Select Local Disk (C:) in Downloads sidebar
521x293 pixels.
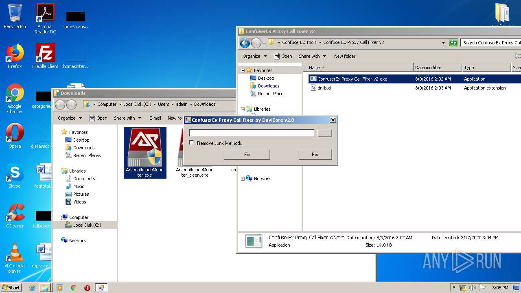click(87, 225)
